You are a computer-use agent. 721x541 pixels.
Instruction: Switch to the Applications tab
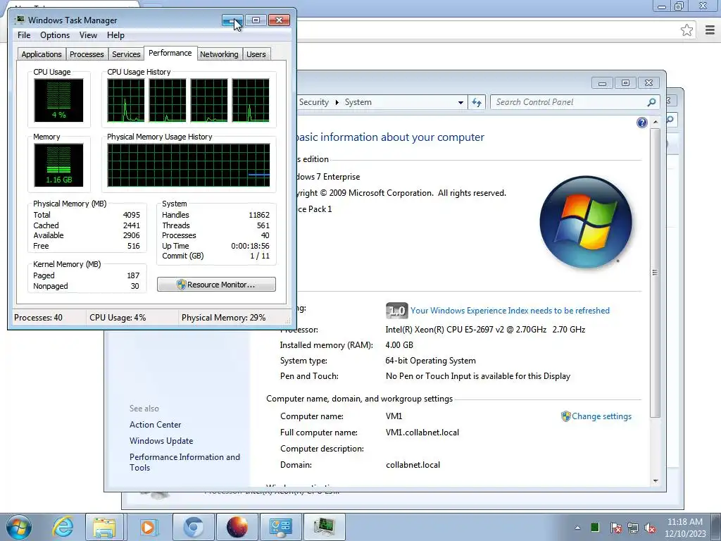(x=42, y=54)
